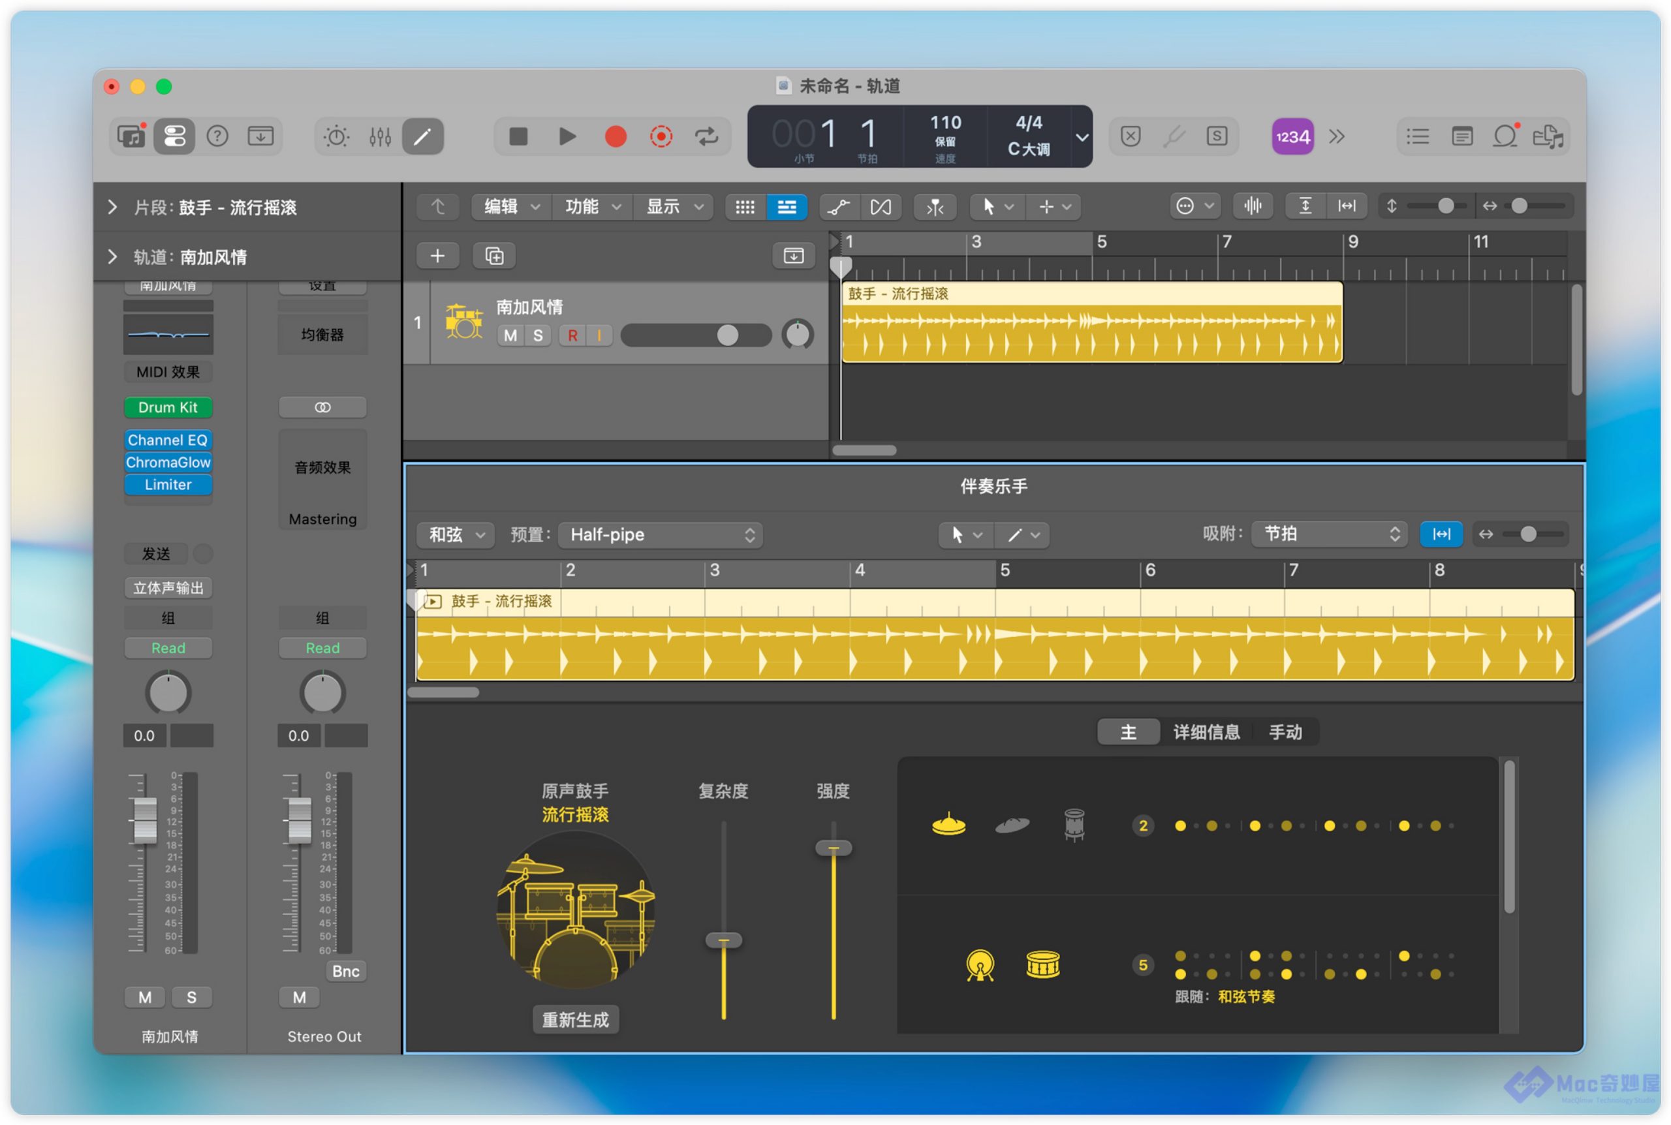Select the hi-hat cymbal icon

948,825
